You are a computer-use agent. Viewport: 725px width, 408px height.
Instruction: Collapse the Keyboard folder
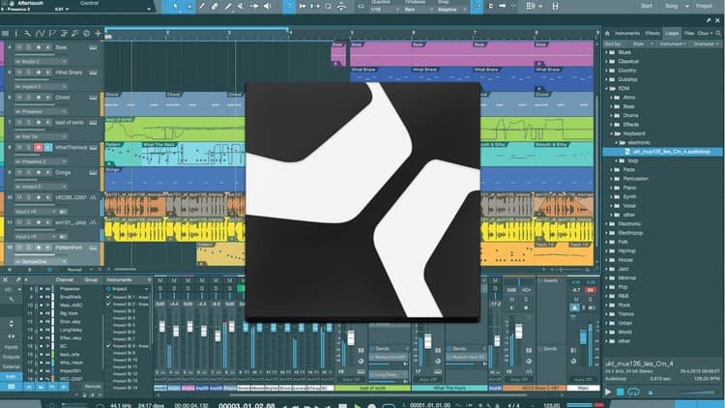tap(611, 133)
